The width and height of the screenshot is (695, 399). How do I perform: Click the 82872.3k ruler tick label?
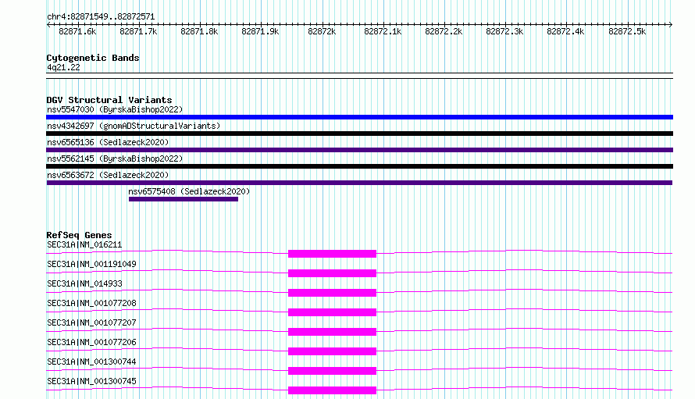504,31
